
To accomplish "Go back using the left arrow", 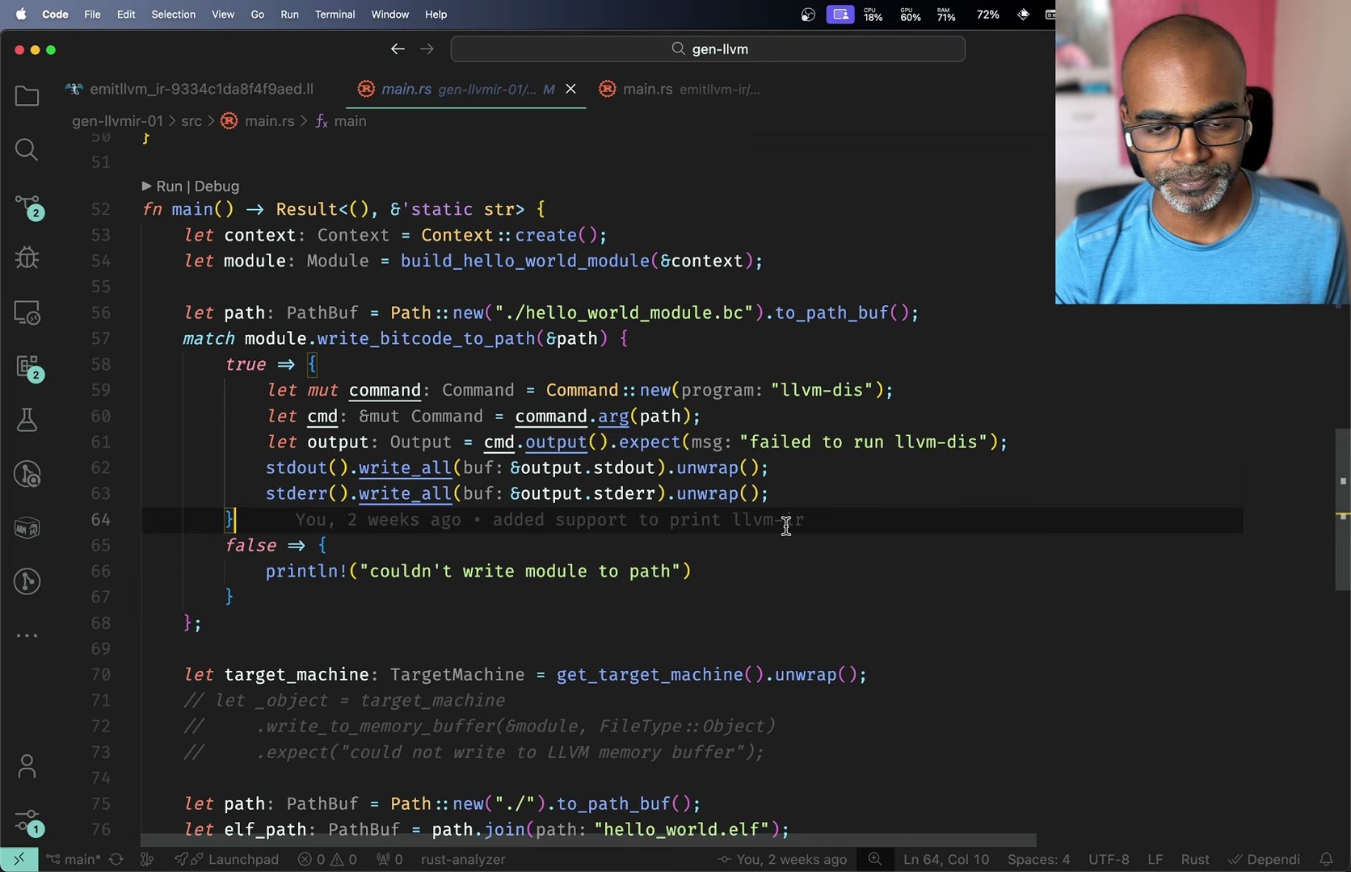I will (397, 49).
